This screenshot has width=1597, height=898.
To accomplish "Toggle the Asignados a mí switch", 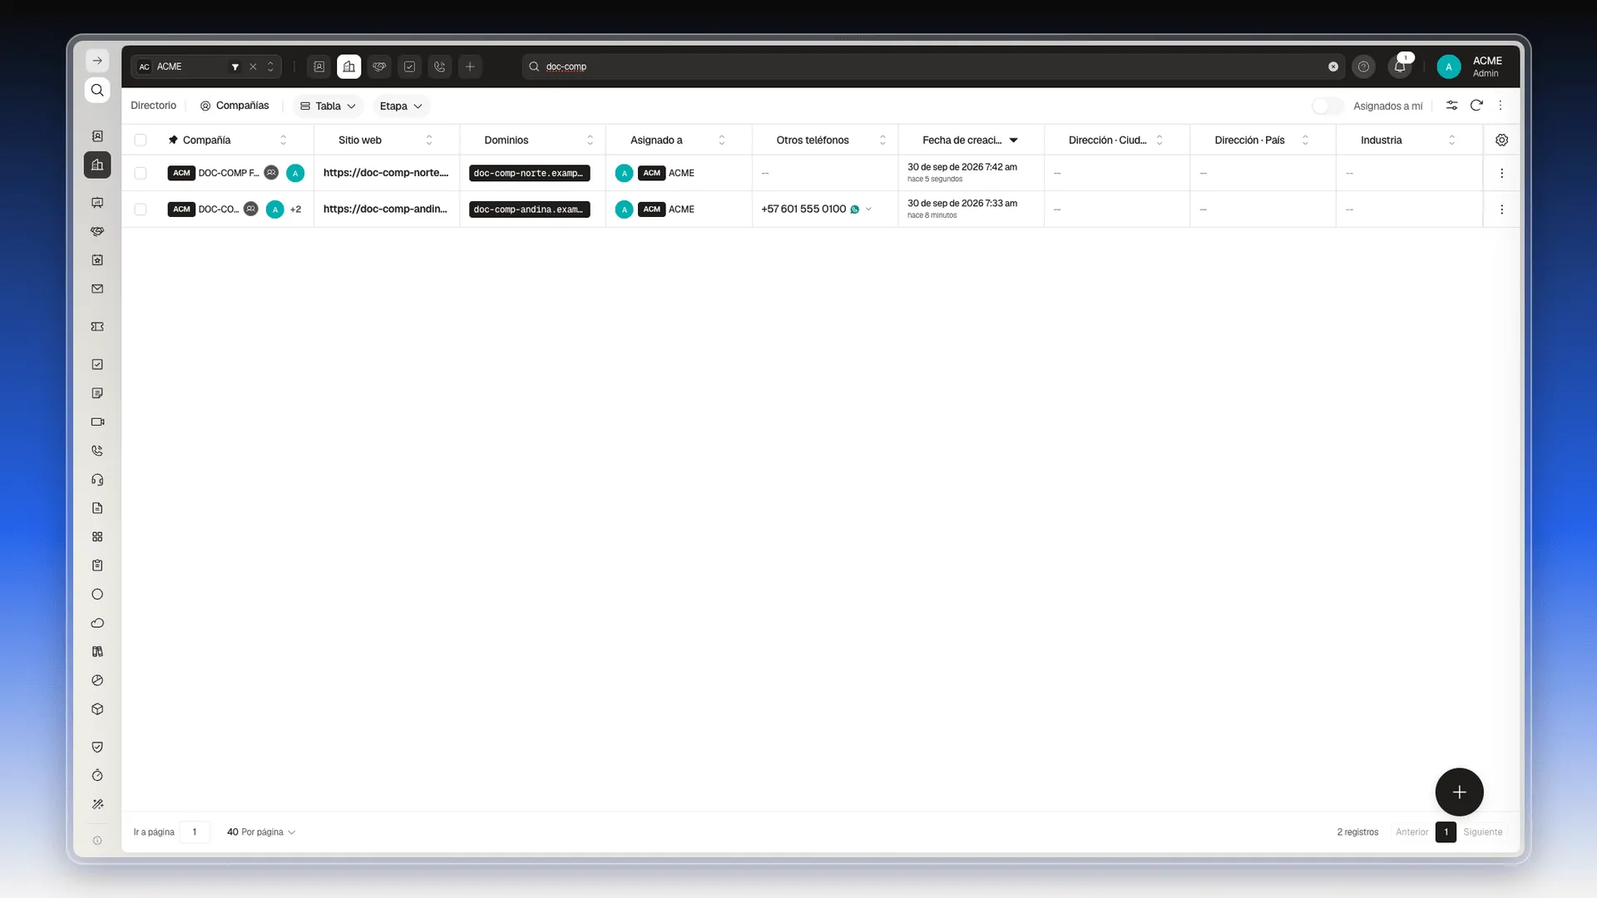I will [1328, 106].
